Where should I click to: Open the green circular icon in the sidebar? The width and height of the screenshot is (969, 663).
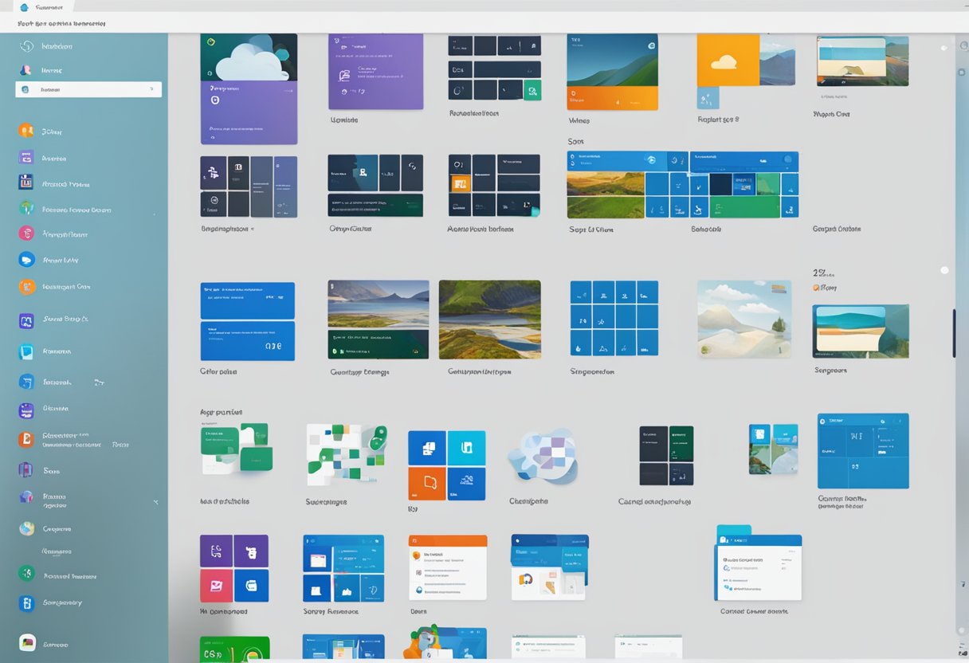coord(26,573)
